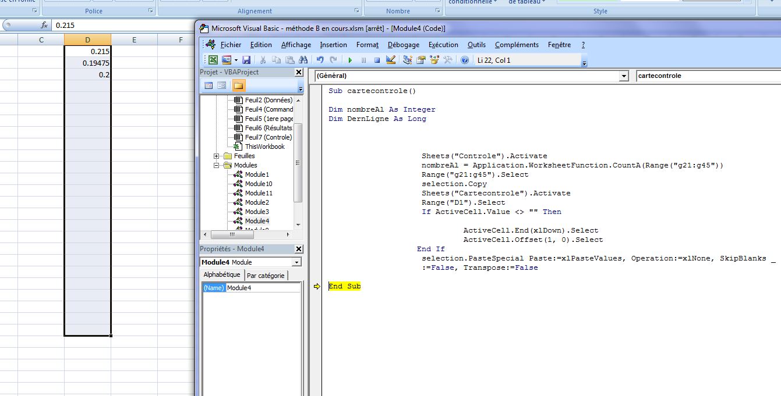The image size is (781, 396).
Task: Click the Find binoculars icon
Action: [303, 60]
